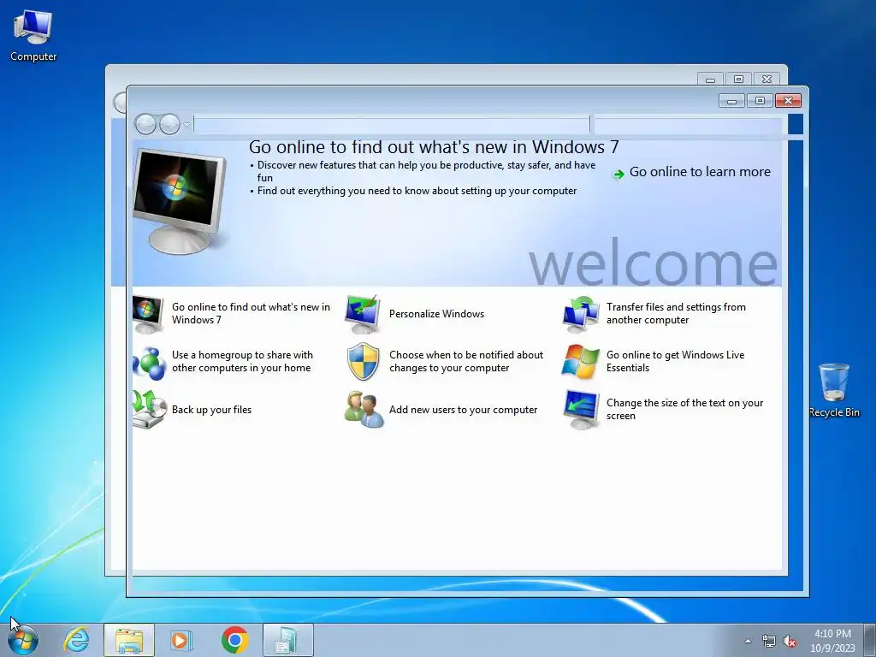Select Add new users to your computer
This screenshot has height=657, width=876.
(463, 410)
